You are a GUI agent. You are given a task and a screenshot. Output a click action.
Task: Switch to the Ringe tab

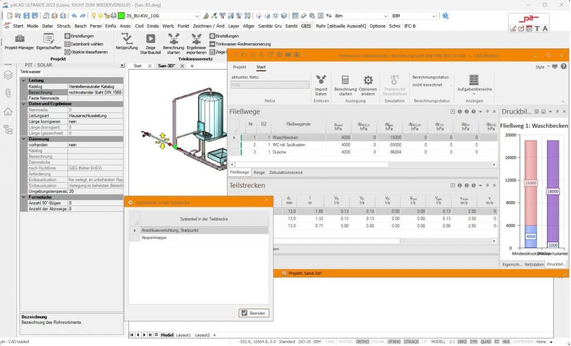click(259, 173)
